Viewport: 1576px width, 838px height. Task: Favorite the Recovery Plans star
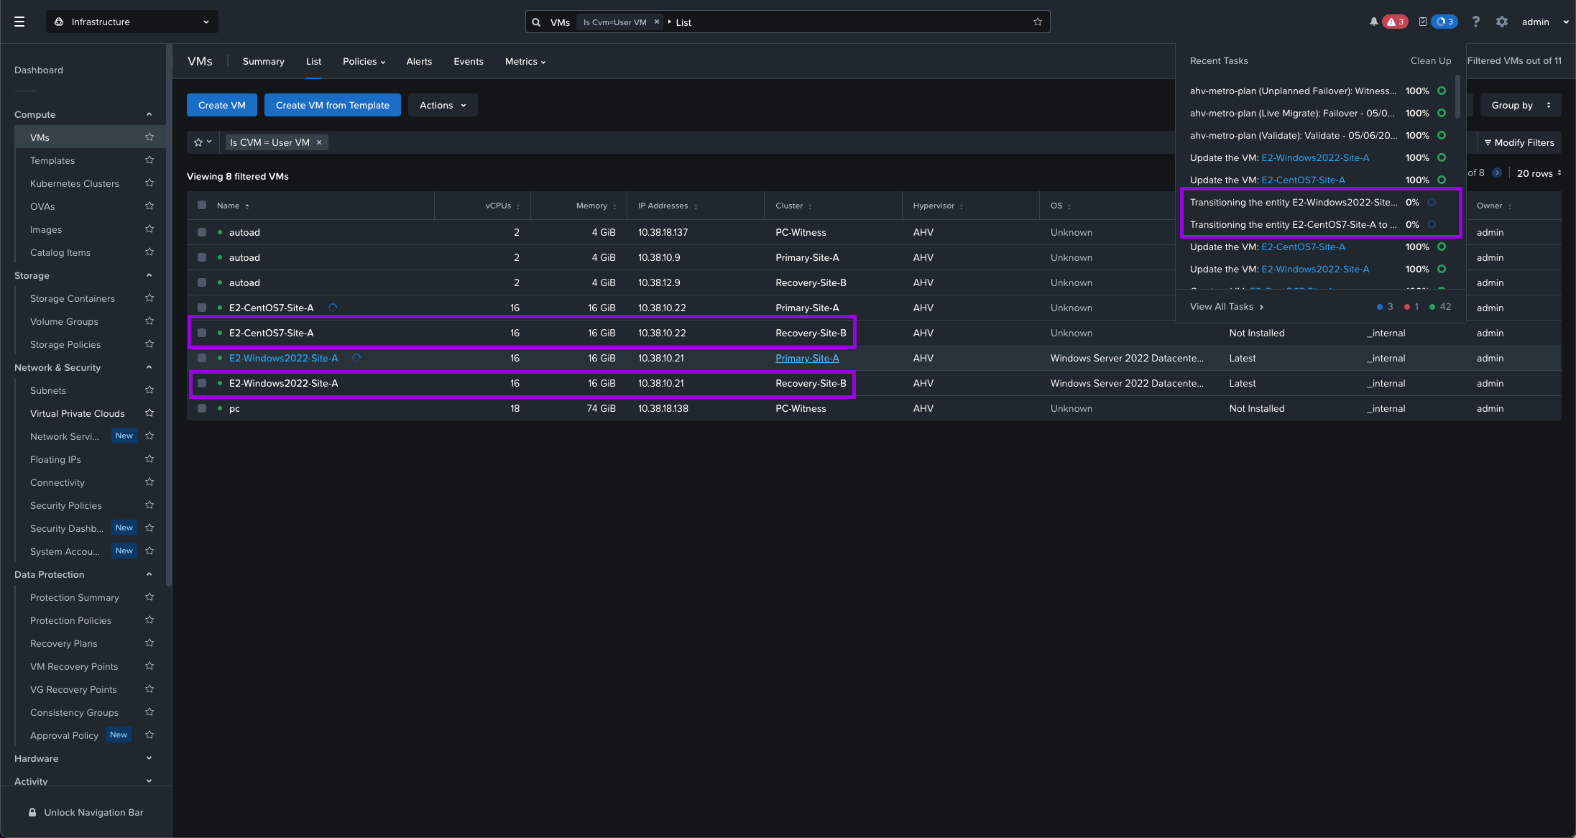(x=149, y=643)
